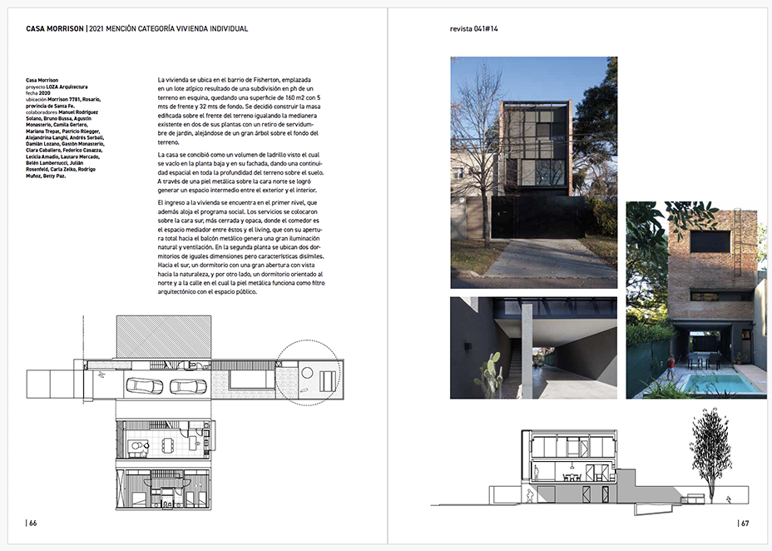Screen dimensions: 772x551
Task: Open the carport photo with the cactus
Action: (533, 347)
